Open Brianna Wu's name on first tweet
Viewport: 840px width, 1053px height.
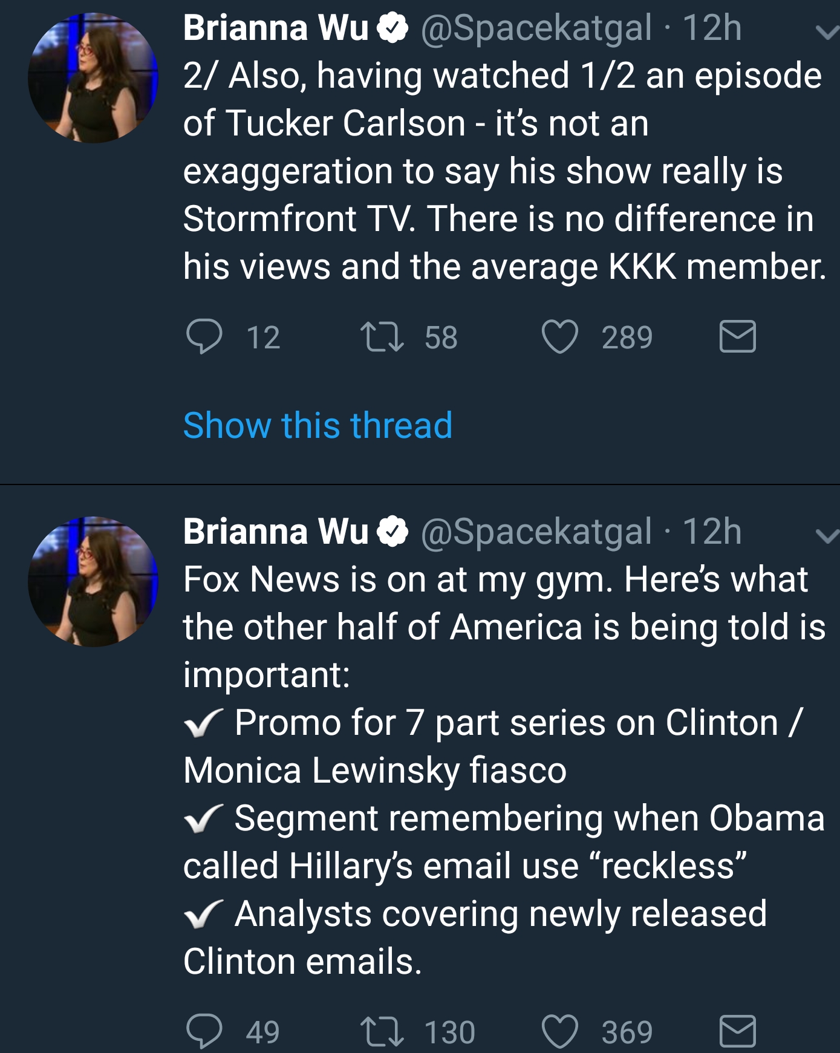(276, 28)
